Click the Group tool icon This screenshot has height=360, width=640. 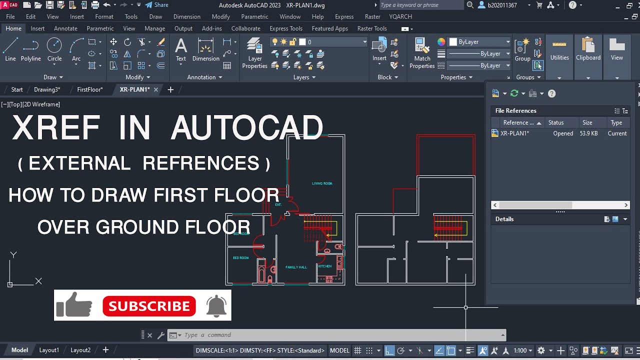522,49
